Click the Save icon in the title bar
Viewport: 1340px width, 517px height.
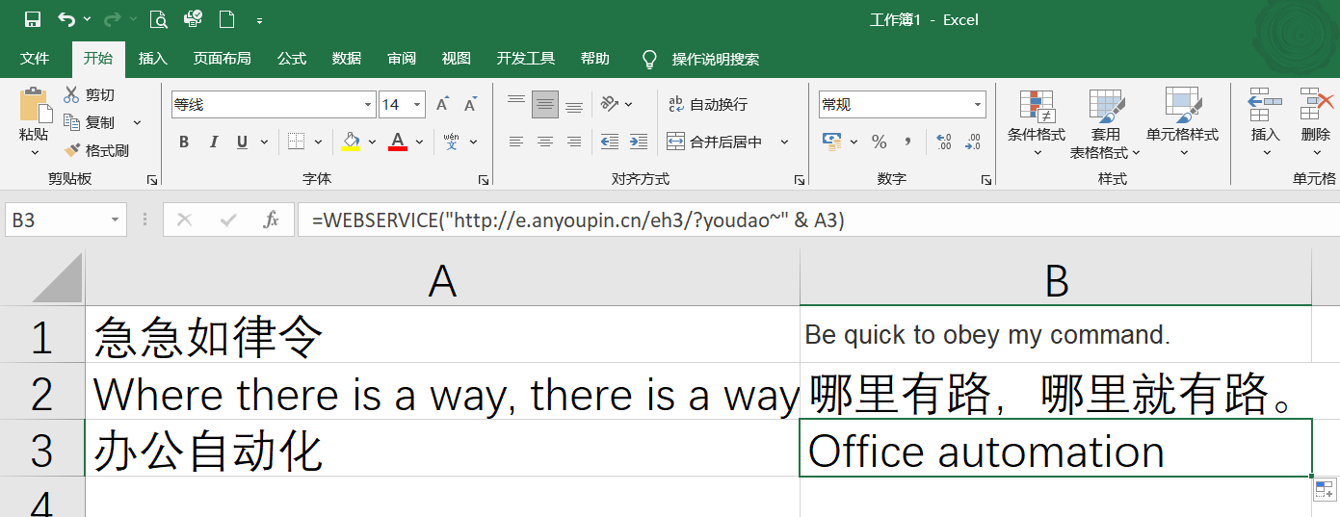click(x=32, y=19)
